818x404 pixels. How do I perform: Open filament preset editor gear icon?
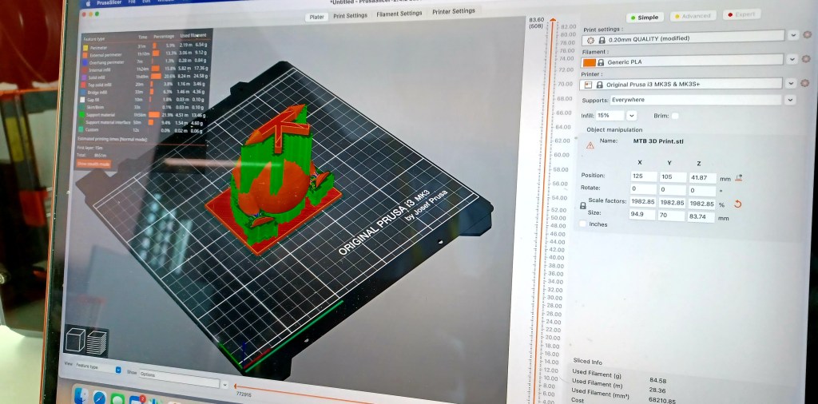point(807,59)
